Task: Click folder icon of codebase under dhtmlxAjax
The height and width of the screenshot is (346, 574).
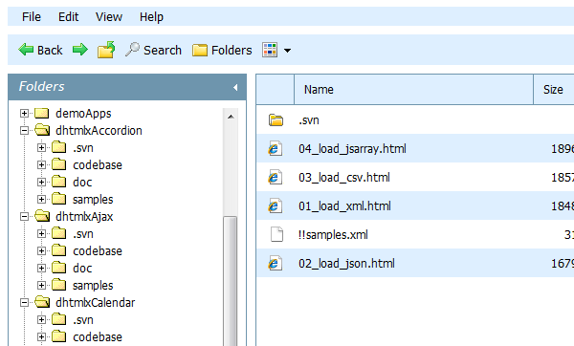Action: 59,250
